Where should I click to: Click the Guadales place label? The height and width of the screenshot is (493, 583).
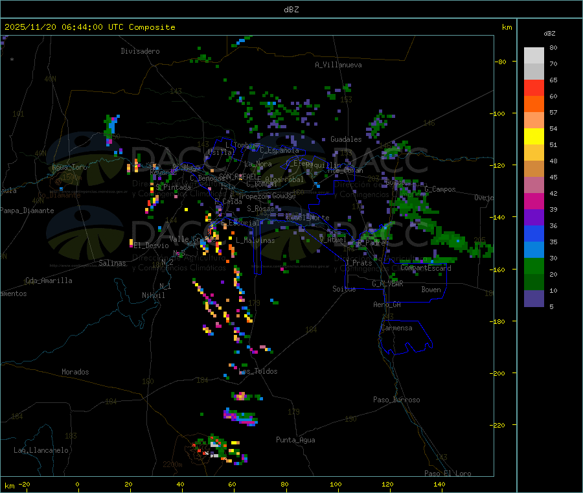(x=346, y=139)
